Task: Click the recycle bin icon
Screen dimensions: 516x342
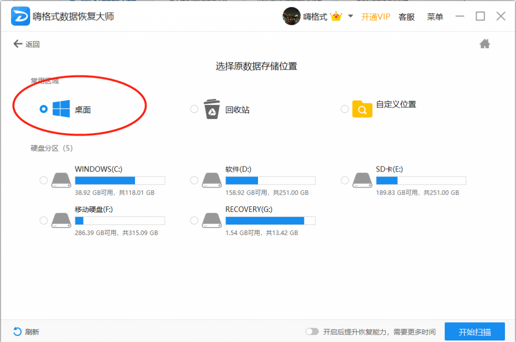Action: [x=212, y=109]
